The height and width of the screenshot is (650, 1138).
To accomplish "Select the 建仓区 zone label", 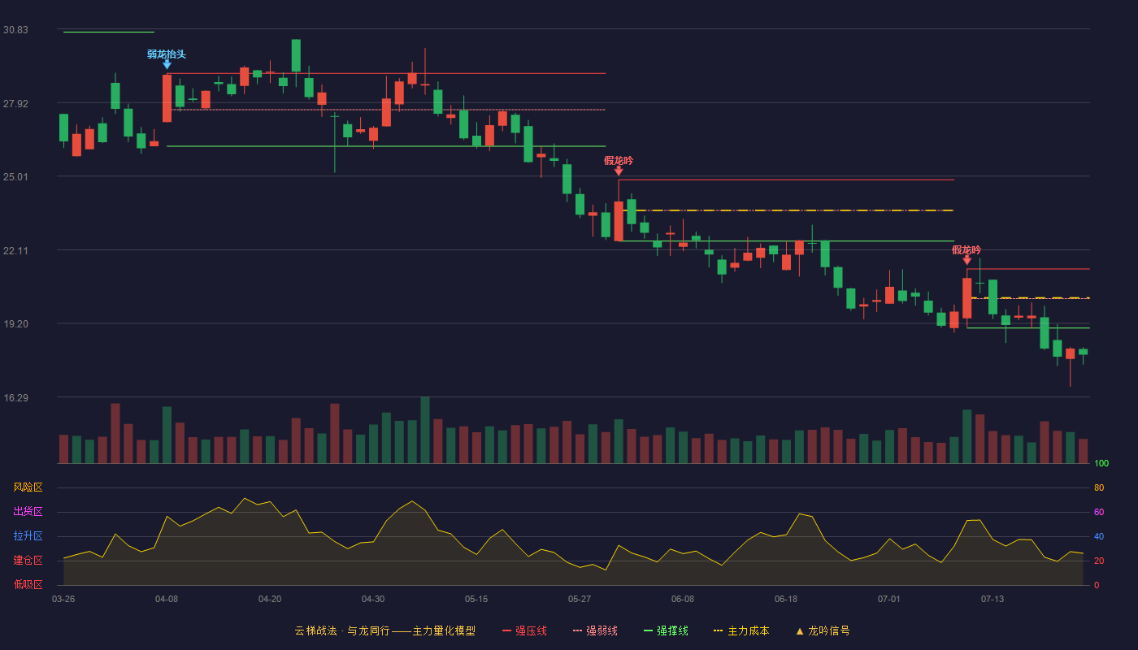I will coord(28,561).
